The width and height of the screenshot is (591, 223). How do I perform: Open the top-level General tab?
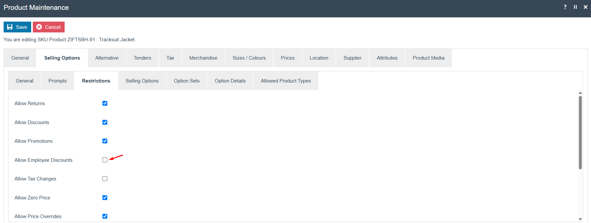(20, 58)
